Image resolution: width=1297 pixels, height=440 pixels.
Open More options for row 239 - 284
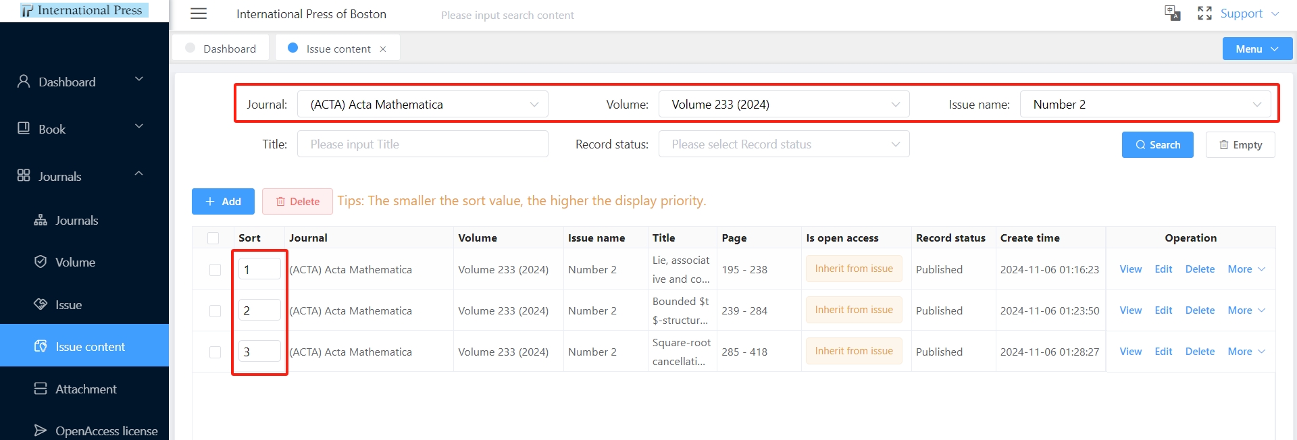click(1246, 310)
